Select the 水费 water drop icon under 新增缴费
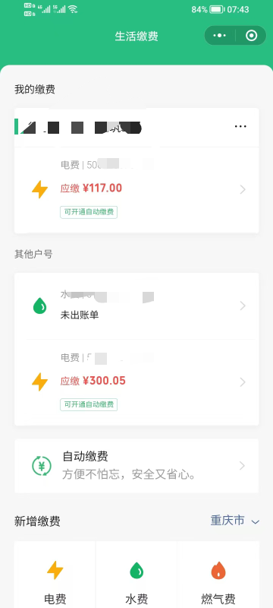This screenshot has height=608, width=273. coord(136,571)
